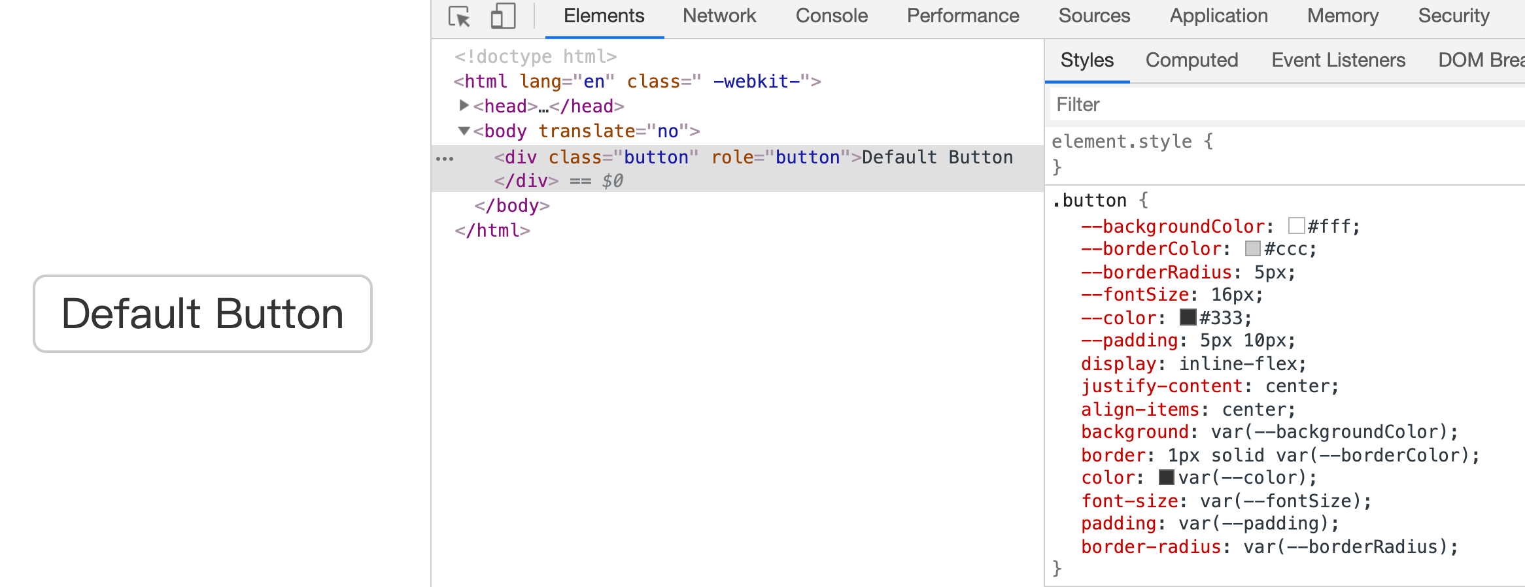Click the Default Button on the page
The image size is (1525, 587).
pos(203,314)
